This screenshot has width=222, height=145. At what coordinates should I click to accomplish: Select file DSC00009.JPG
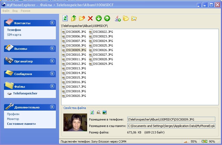[x=74, y=50]
